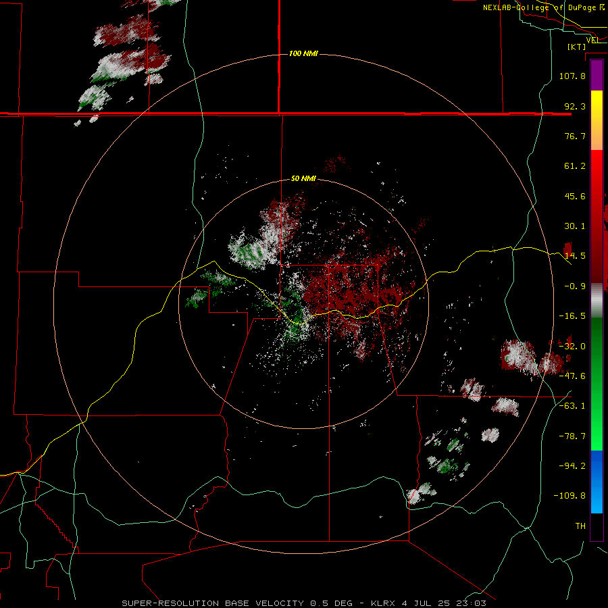Click the 100 NMI range ring label
This screenshot has width=608, height=608.
tap(303, 53)
